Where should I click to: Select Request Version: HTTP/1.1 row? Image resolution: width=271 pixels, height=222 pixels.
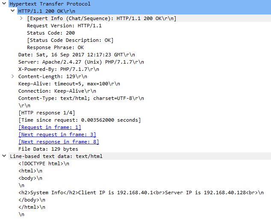64,26
